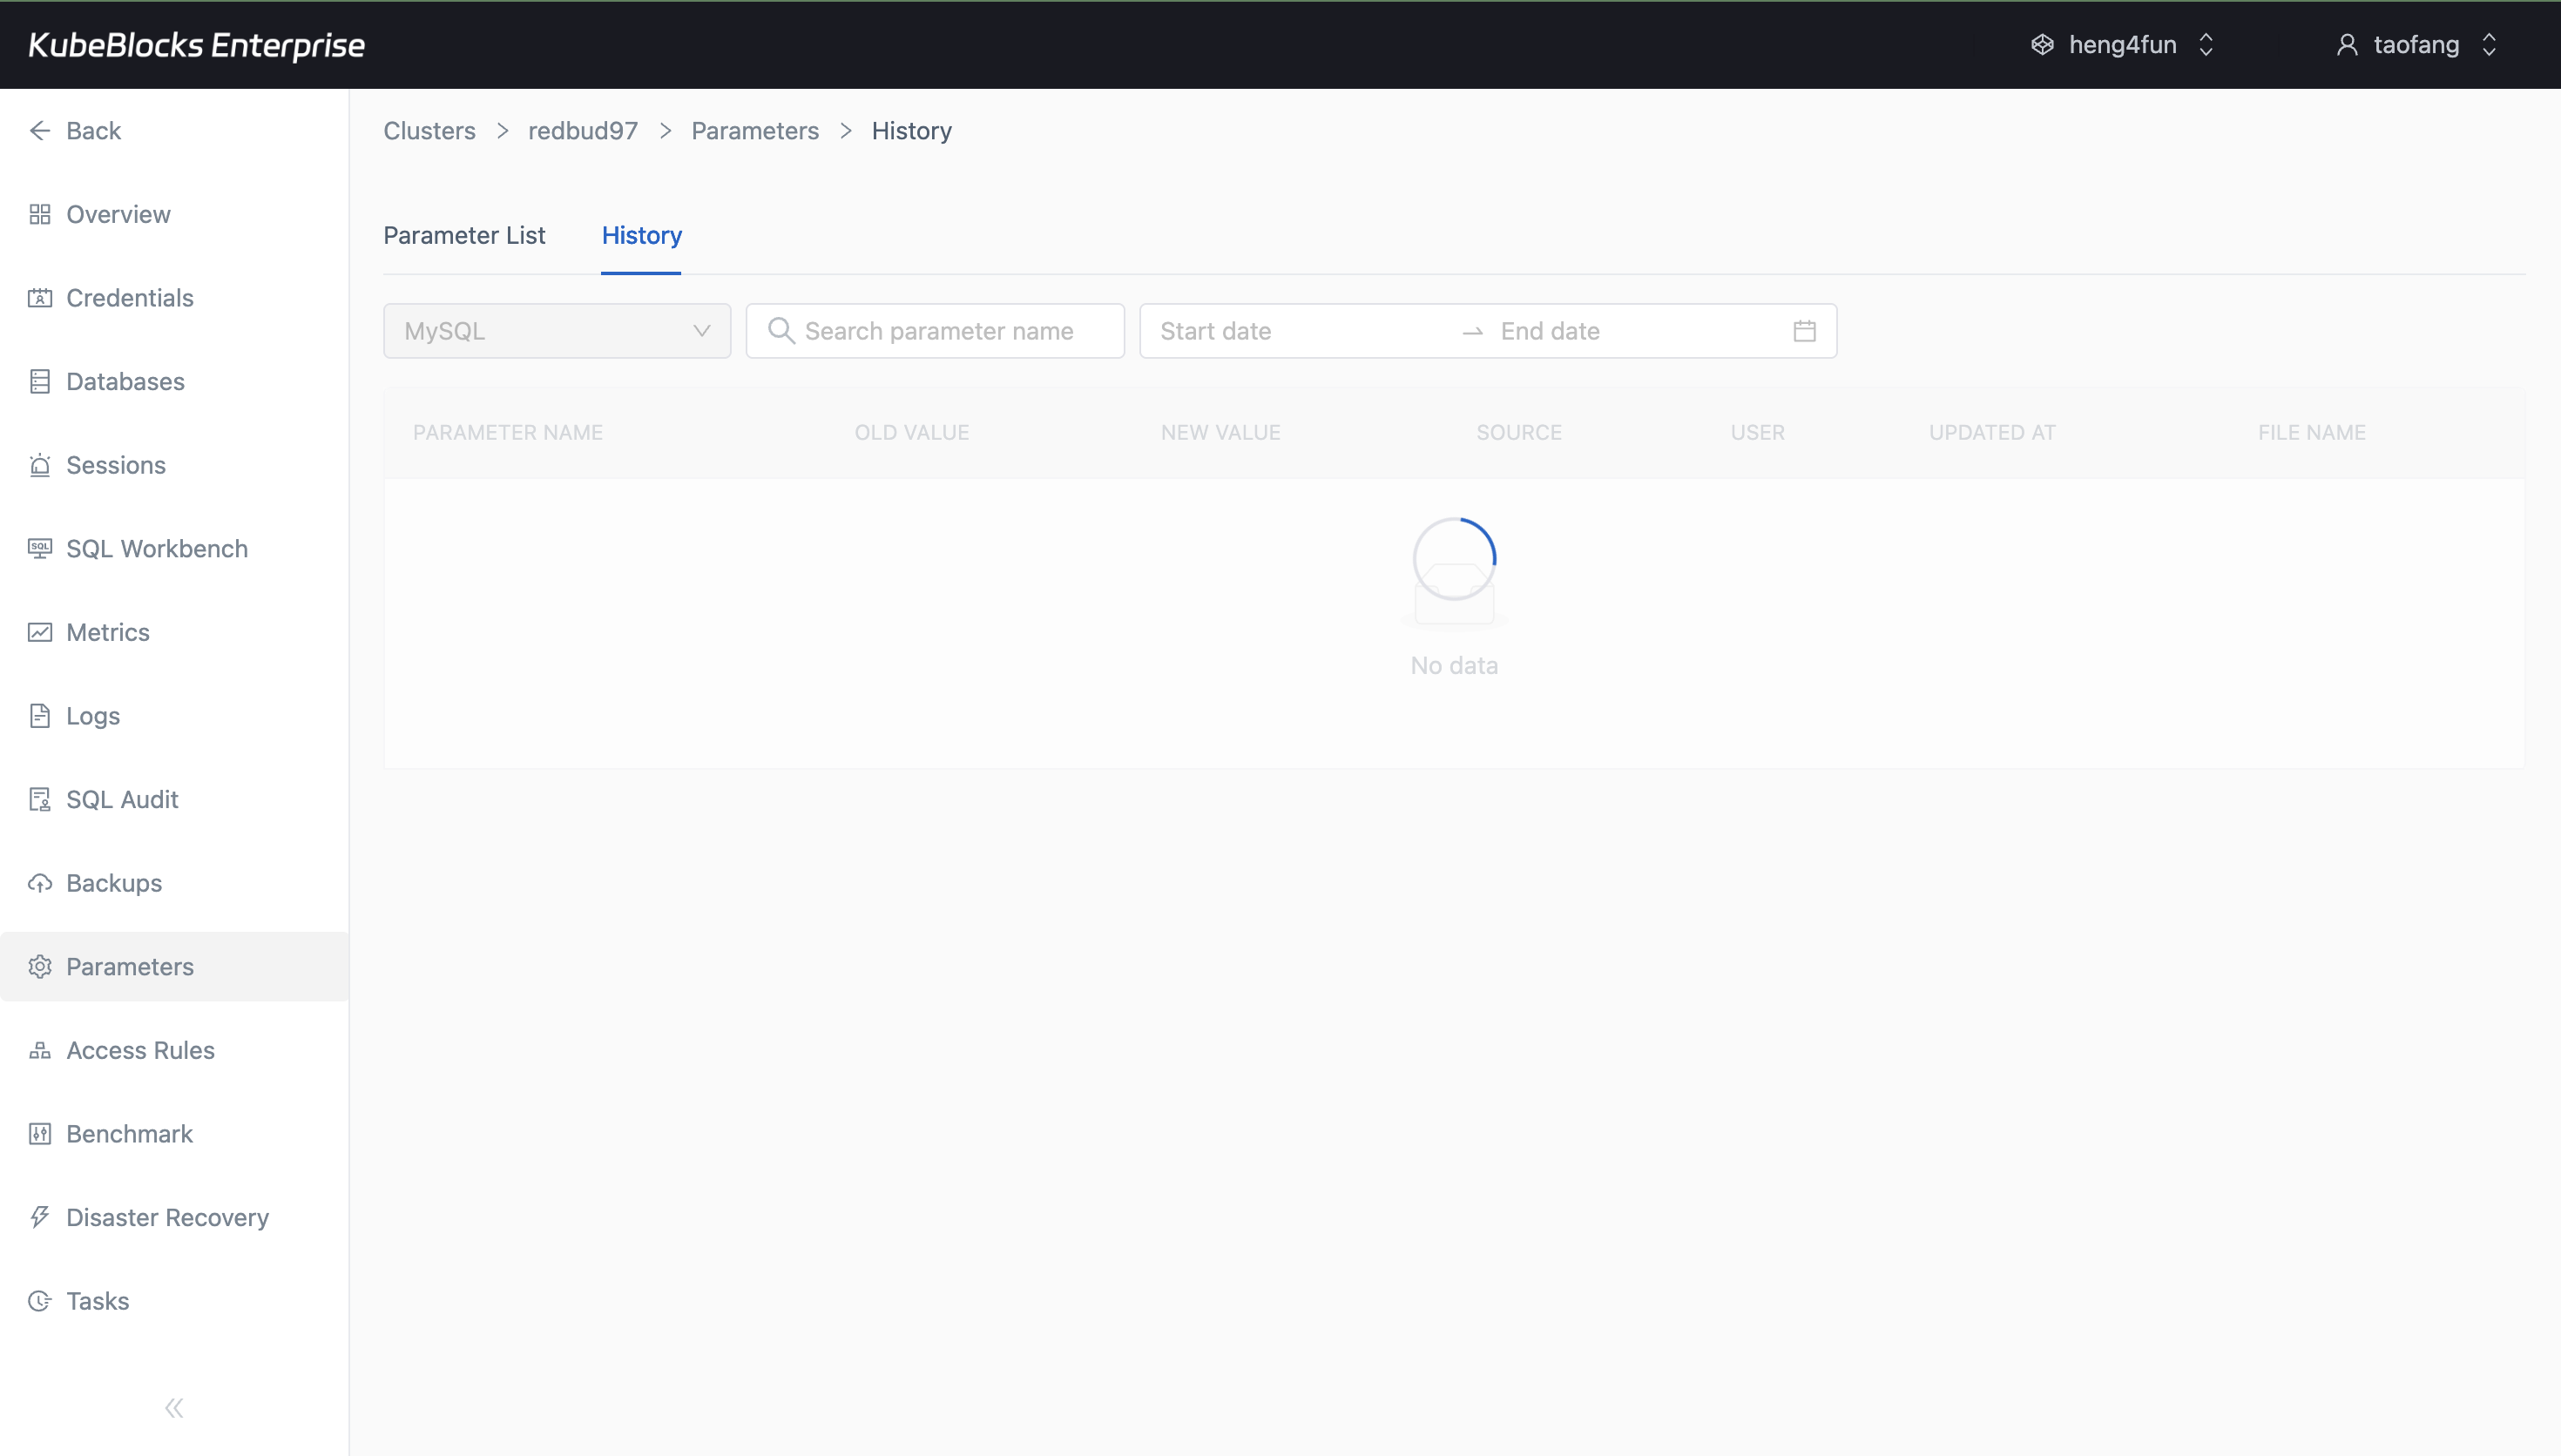
Task: Click the SQL Workbench monitor icon
Action: (40, 548)
